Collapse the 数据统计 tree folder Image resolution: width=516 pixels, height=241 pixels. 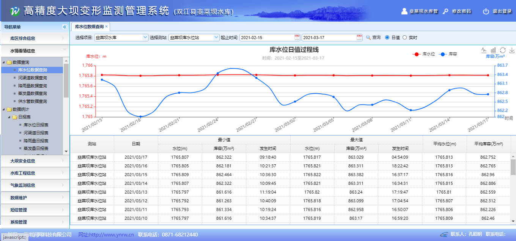(x=4, y=109)
